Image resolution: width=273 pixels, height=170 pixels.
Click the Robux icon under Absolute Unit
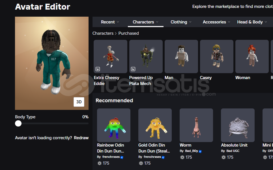(x=223, y=157)
